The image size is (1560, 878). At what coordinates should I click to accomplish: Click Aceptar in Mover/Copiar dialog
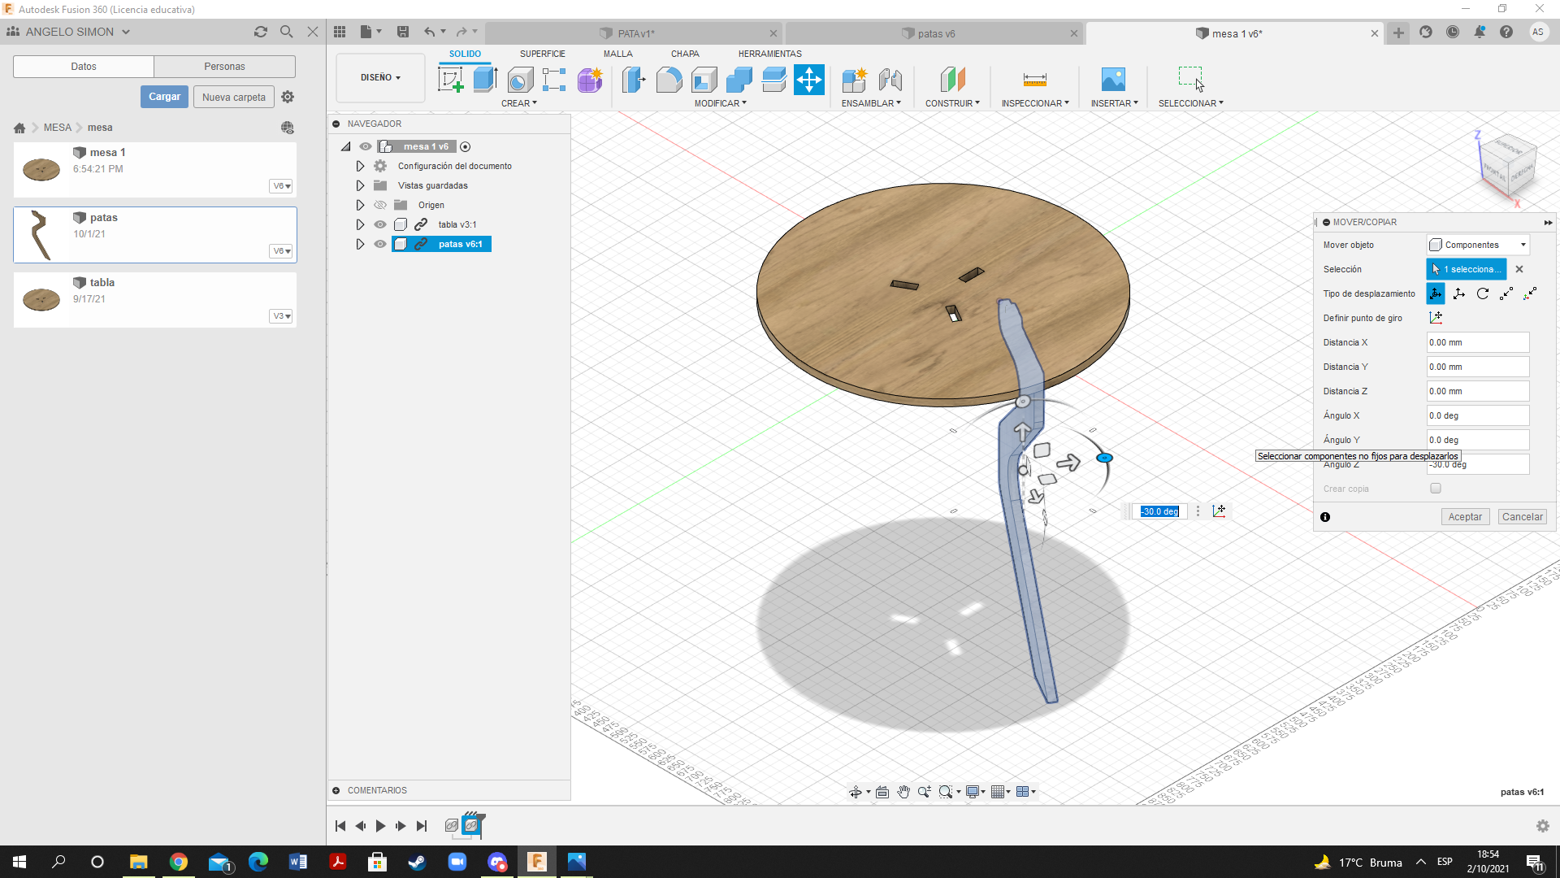1465,517
